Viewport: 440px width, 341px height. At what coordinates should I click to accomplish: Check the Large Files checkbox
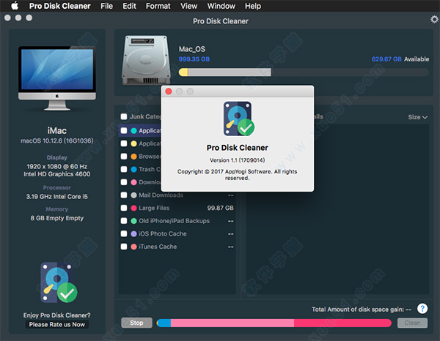pos(124,208)
